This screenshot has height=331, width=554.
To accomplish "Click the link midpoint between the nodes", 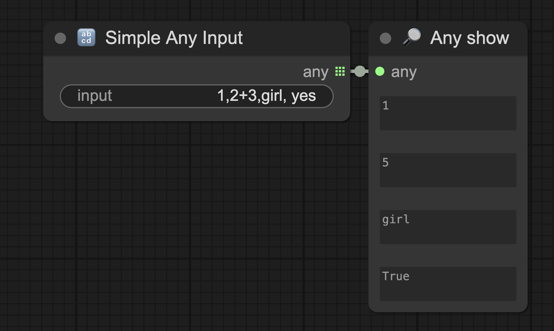I will tap(360, 71).
